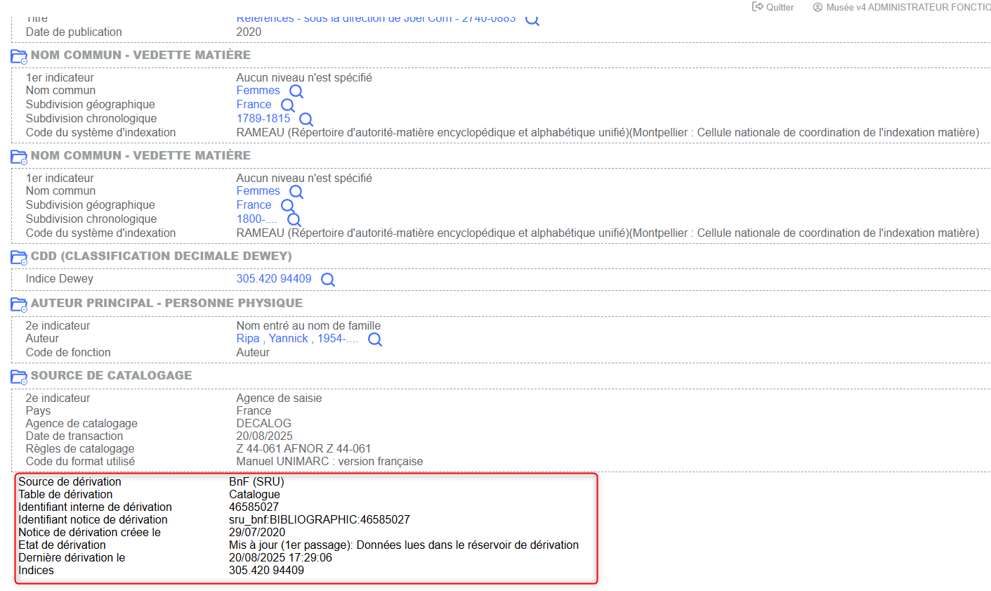This screenshot has height=591, width=991.
Task: Click the search icon next to 1789-1815
Action: 306,119
